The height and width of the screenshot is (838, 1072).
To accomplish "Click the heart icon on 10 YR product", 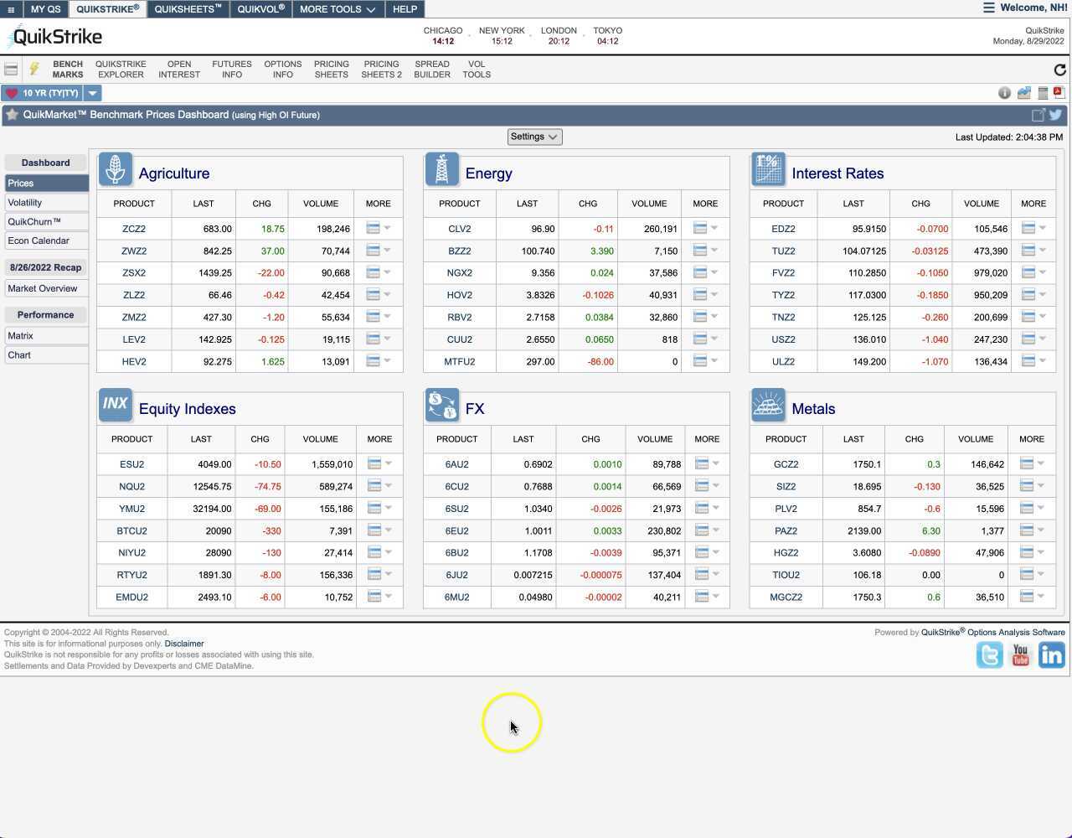I will [x=12, y=93].
